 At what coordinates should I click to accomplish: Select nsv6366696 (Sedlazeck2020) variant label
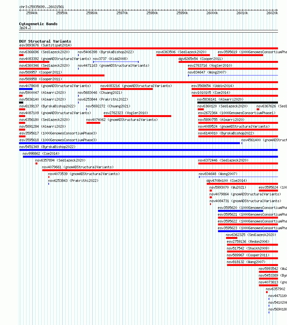[x=45, y=52]
